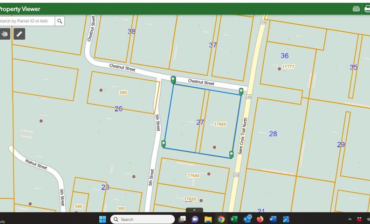Click the email envelope icon in header
The image size is (370, 224).
coord(356,9)
